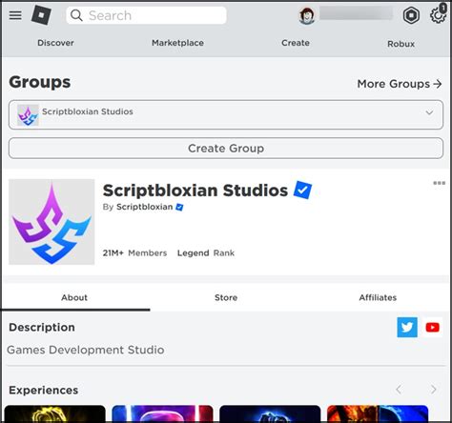Viewport: 452px width, 423px height.
Task: Click the search magnifier icon
Action: coord(76,15)
